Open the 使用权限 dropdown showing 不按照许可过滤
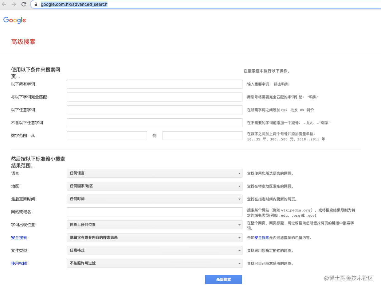The height and width of the screenshot is (289, 381). [x=155, y=264]
